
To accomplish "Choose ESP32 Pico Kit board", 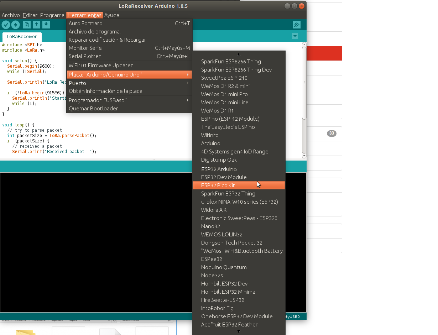I will click(x=239, y=185).
